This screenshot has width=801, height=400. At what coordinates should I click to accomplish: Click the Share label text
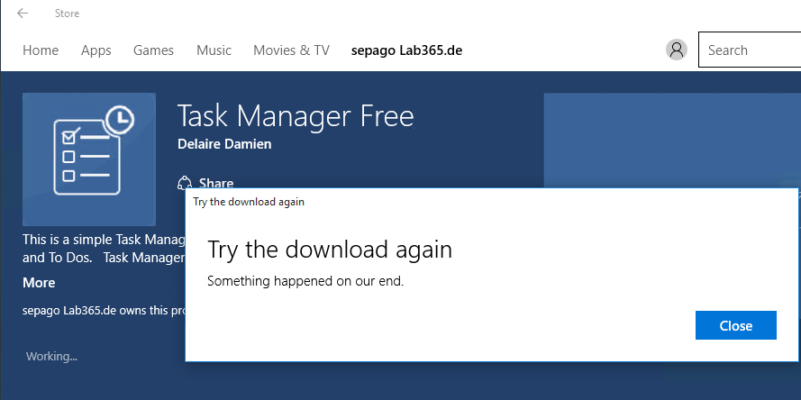(x=216, y=184)
